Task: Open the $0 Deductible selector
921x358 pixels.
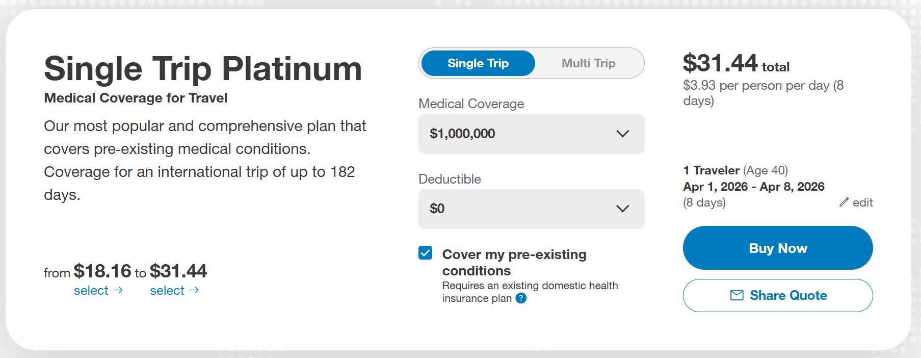Action: coord(531,209)
